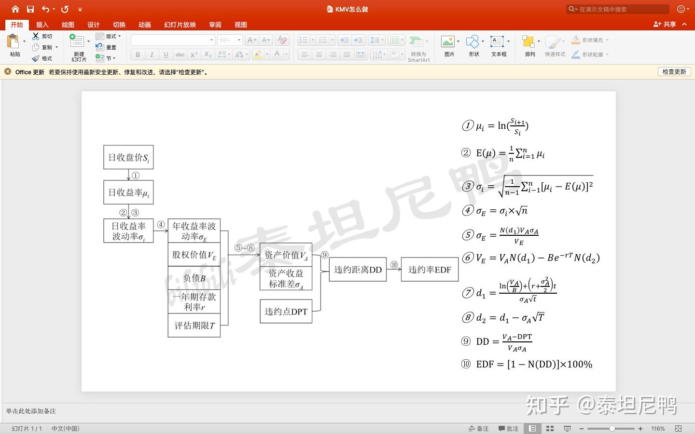Open slide sorter view in the status bar

550,428
